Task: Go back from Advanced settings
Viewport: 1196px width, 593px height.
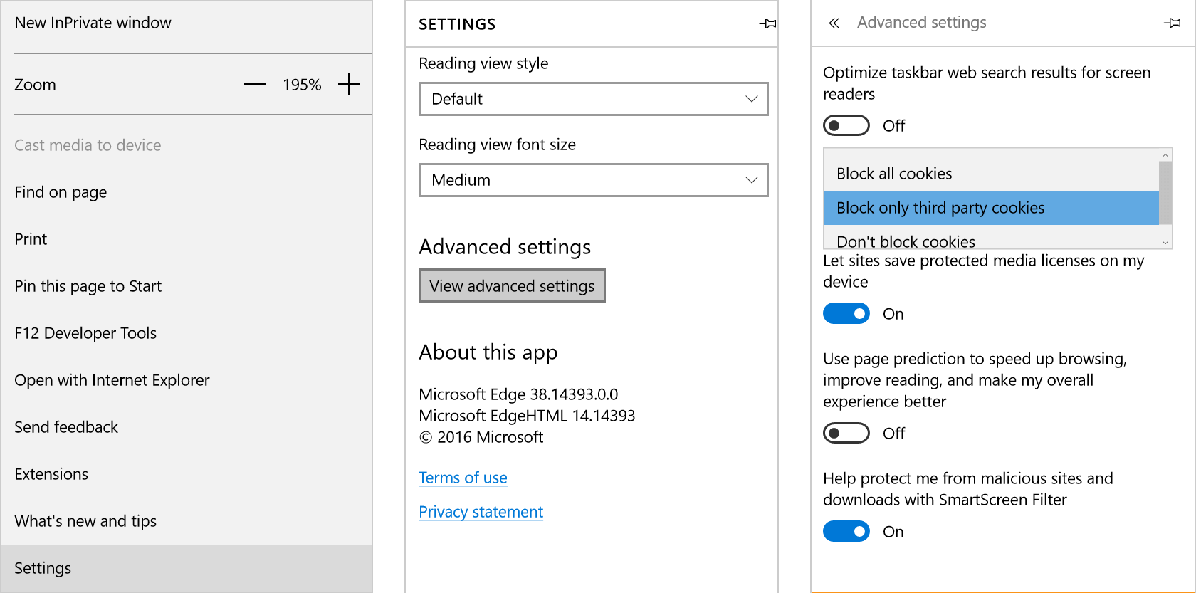Action: pyautogui.click(x=834, y=23)
